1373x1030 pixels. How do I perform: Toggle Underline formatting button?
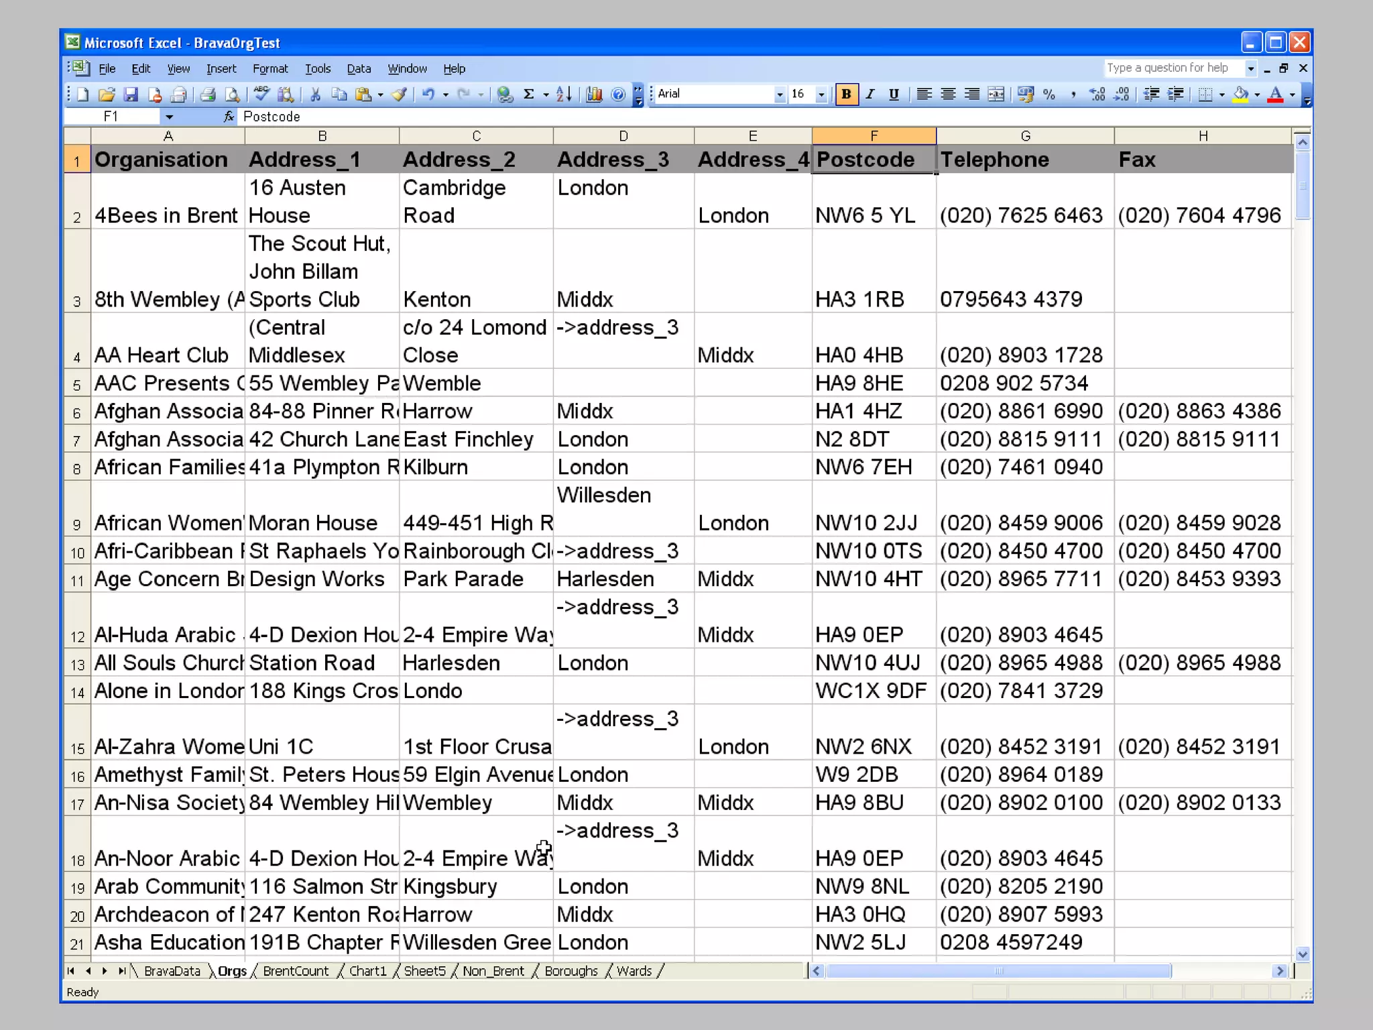[x=894, y=95]
